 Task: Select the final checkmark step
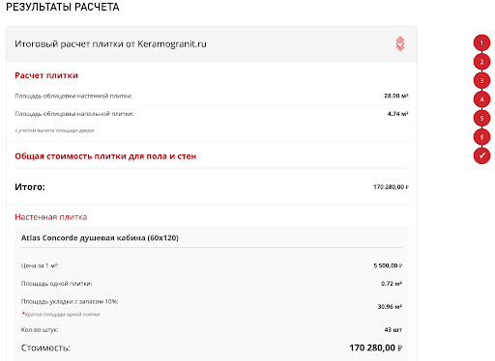(481, 155)
